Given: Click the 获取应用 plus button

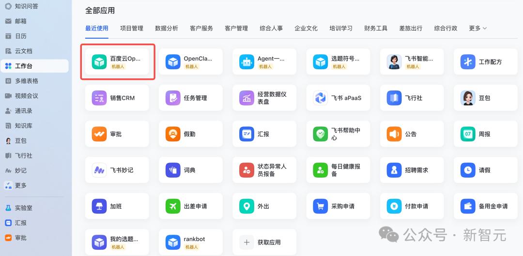Looking at the screenshot, I should (x=246, y=242).
